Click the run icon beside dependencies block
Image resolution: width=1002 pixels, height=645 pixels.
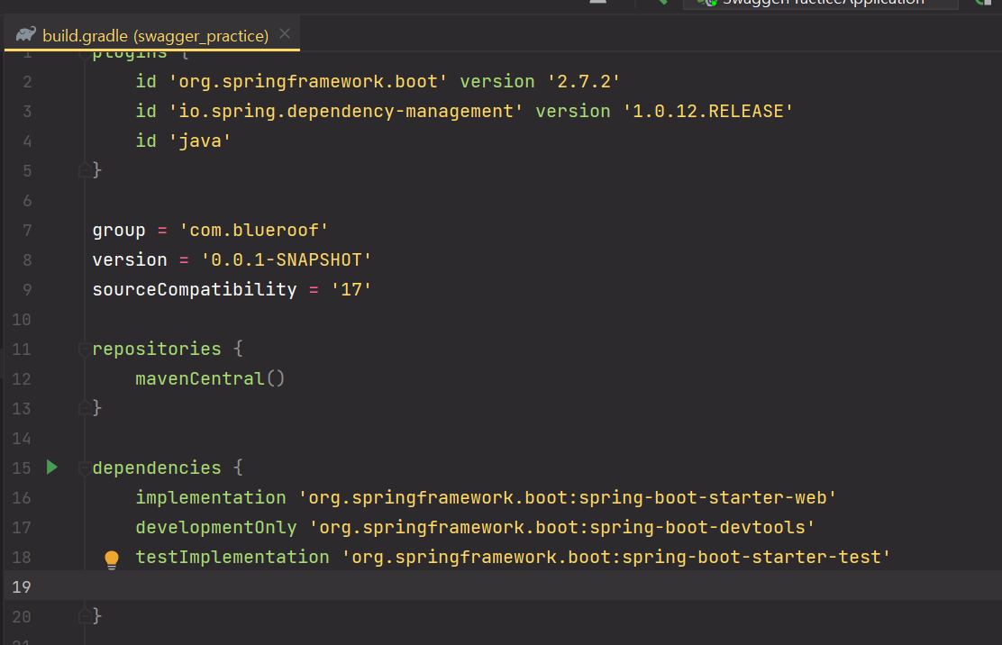[x=51, y=468]
